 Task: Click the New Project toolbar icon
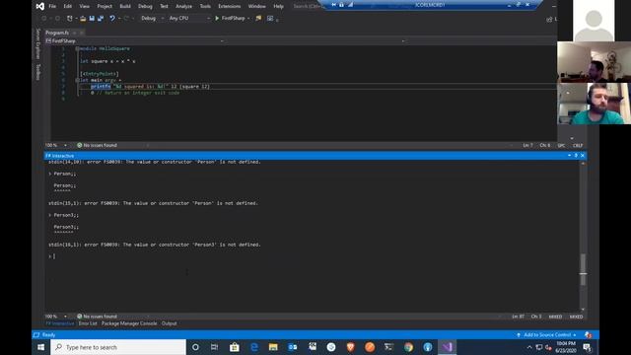(70, 18)
